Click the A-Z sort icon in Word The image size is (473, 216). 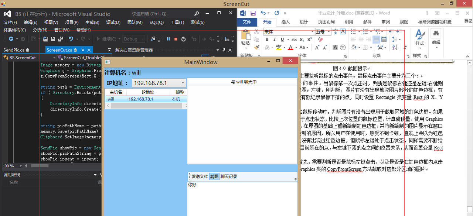click(394, 48)
